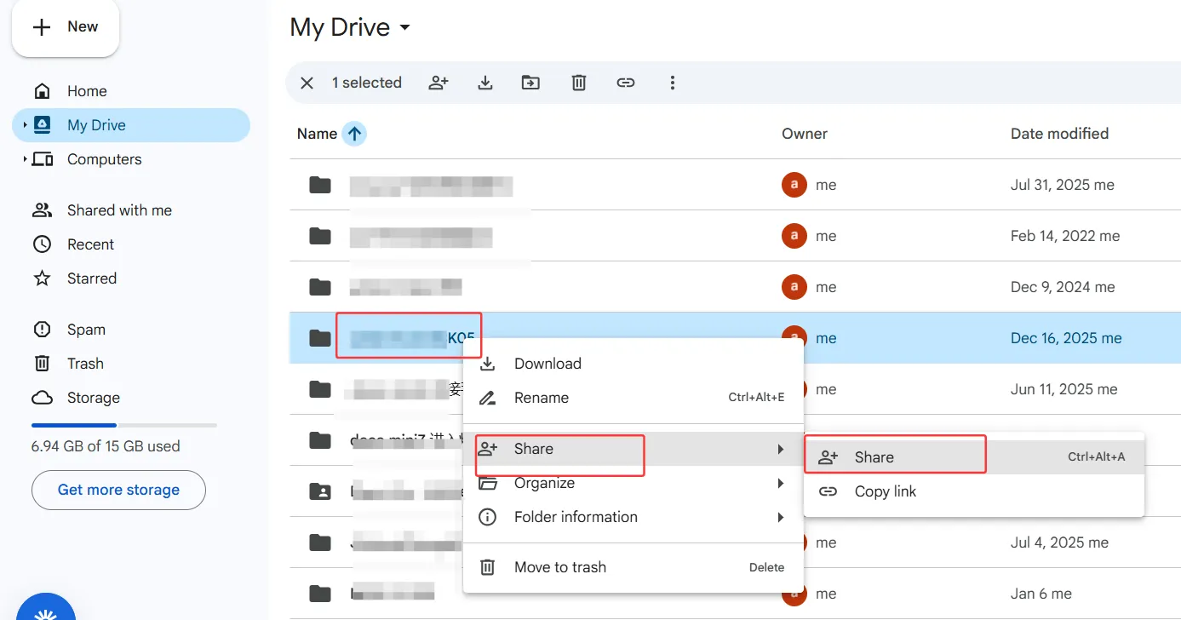Click the "Feb 14, 2022 me" date

tap(1065, 236)
